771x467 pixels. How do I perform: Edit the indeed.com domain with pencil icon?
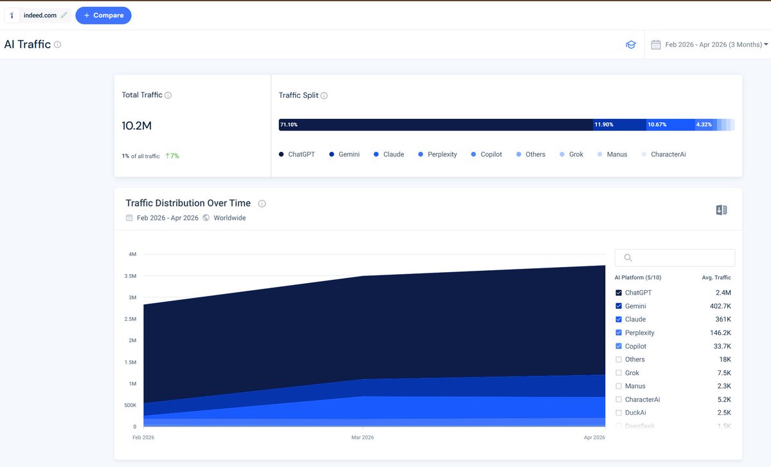pyautogui.click(x=64, y=15)
